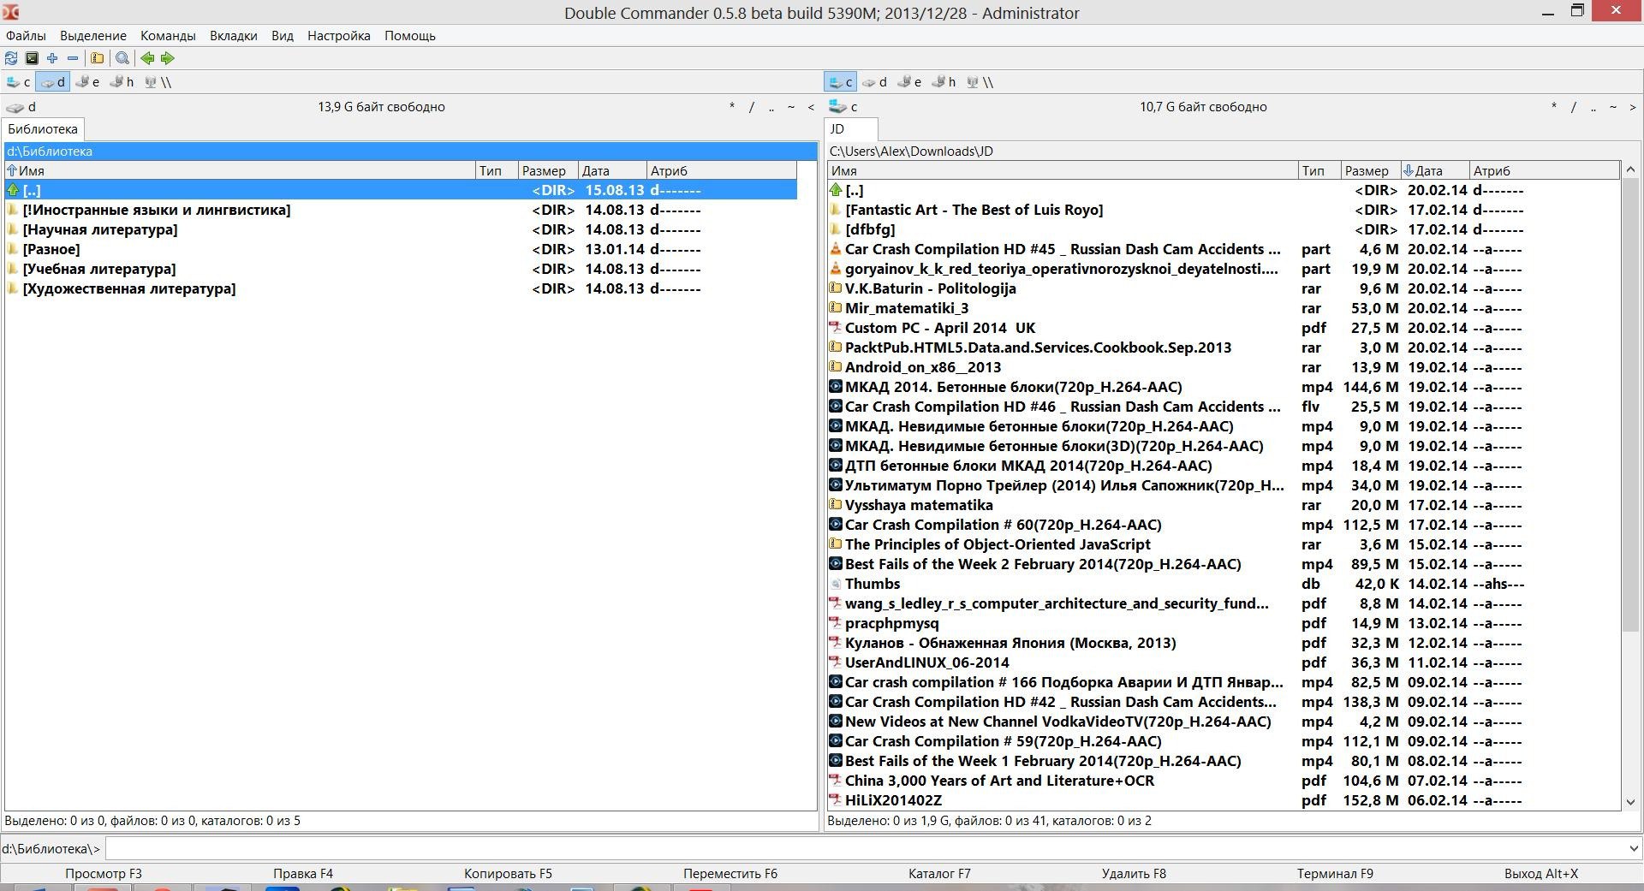
Task: Open file search with the magnifier icon
Action: (x=122, y=58)
